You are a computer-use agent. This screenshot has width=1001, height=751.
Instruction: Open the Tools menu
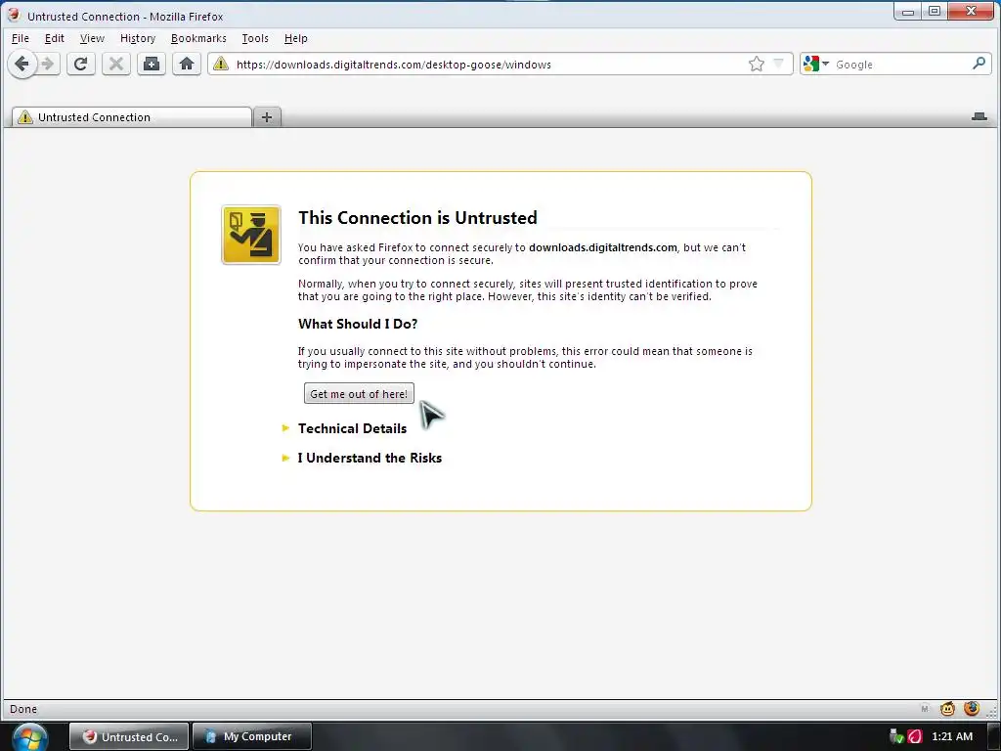pos(255,38)
